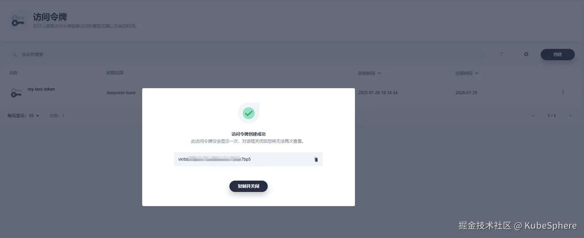
Task: Sort by 创建时间 column arrow
Action: pyautogui.click(x=379, y=73)
